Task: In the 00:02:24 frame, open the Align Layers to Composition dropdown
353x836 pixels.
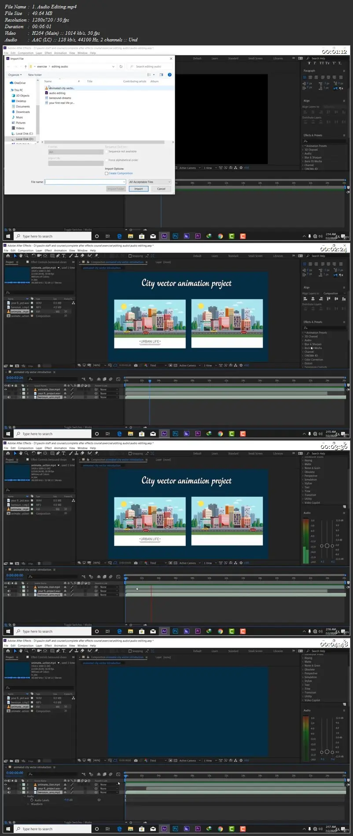Action: click(334, 293)
